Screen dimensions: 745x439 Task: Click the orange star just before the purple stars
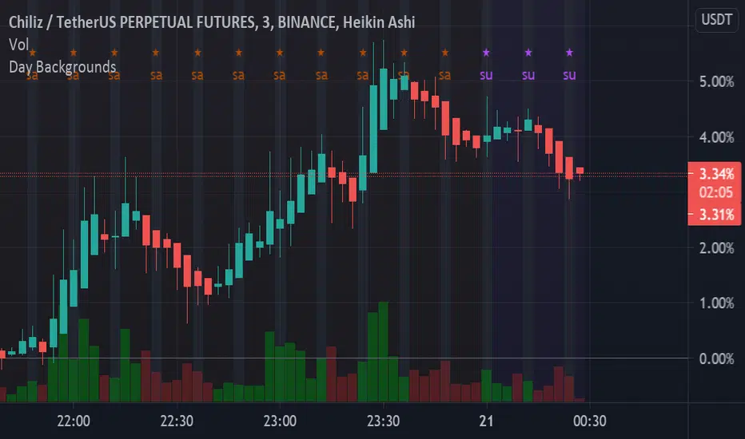coord(445,53)
